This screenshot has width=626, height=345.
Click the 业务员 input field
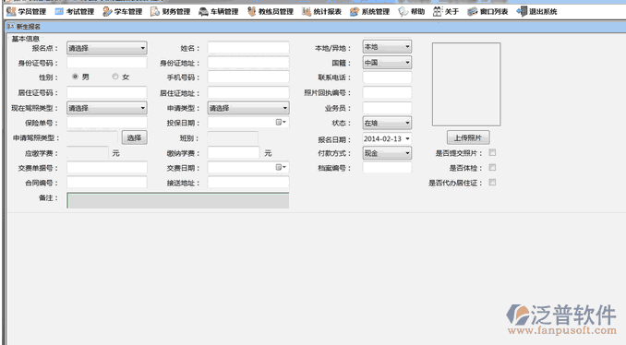pyautogui.click(x=387, y=108)
